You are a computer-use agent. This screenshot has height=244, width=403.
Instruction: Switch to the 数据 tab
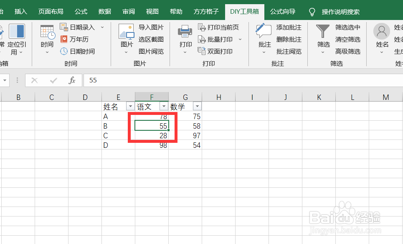tap(104, 12)
